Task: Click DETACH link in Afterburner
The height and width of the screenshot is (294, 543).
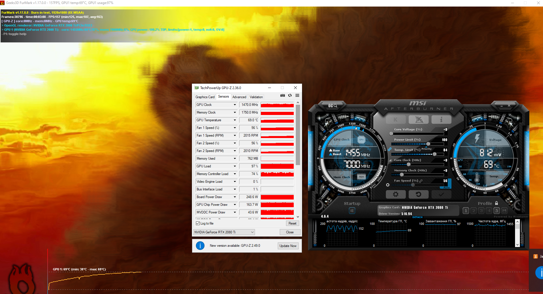Action: [418, 217]
